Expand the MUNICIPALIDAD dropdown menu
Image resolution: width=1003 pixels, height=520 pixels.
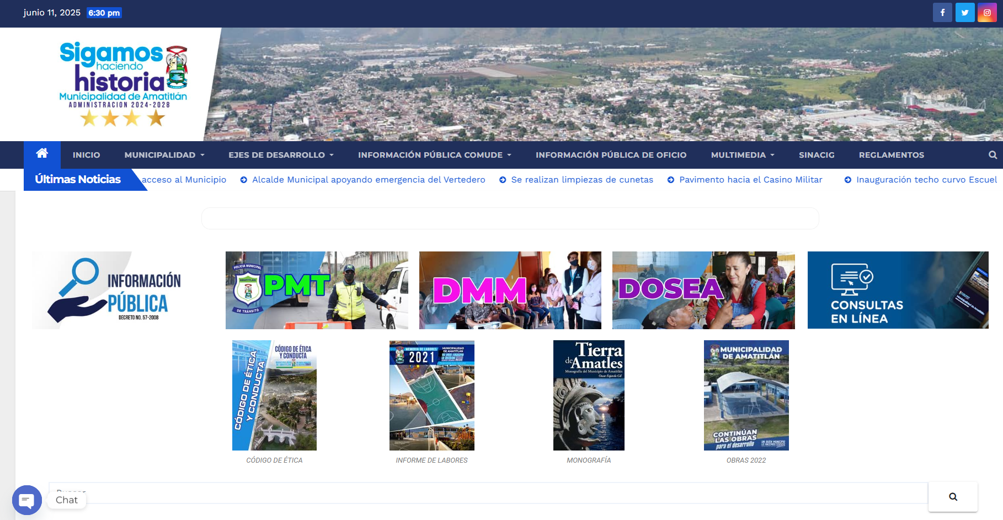coord(164,155)
